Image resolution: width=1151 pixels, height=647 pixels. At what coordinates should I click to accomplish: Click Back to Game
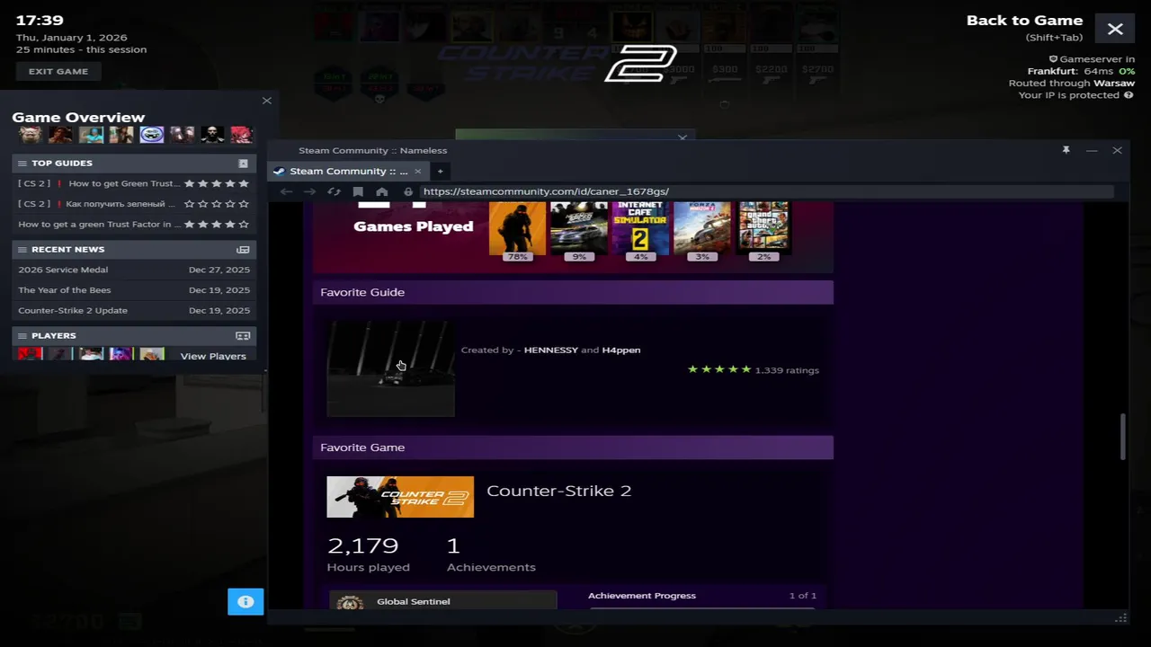click(x=1024, y=21)
